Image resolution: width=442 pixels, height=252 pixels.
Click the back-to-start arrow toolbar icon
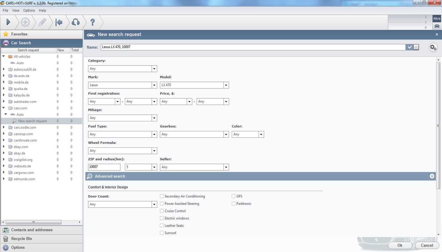pos(59,22)
